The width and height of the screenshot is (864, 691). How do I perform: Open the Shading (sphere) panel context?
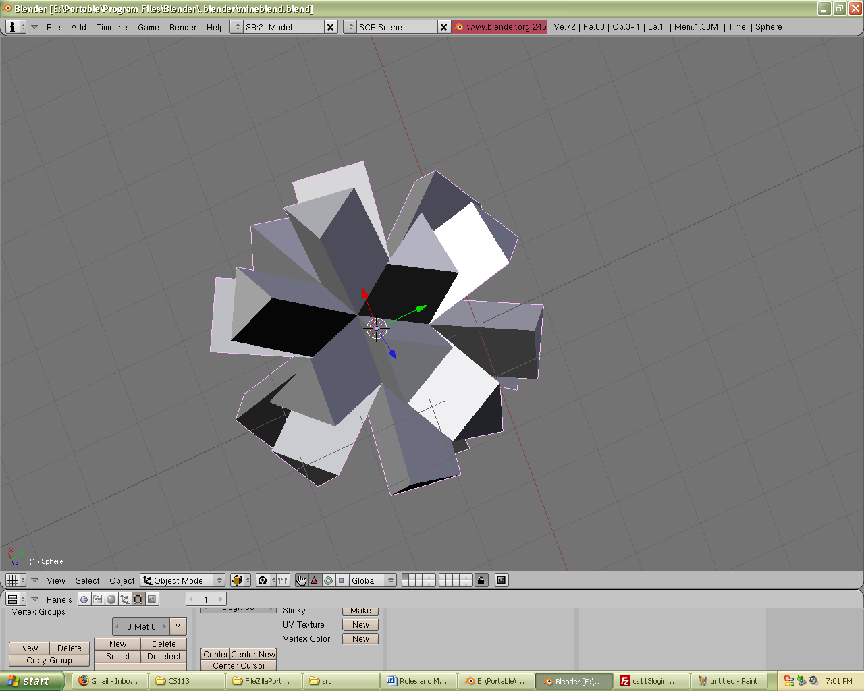coord(111,599)
